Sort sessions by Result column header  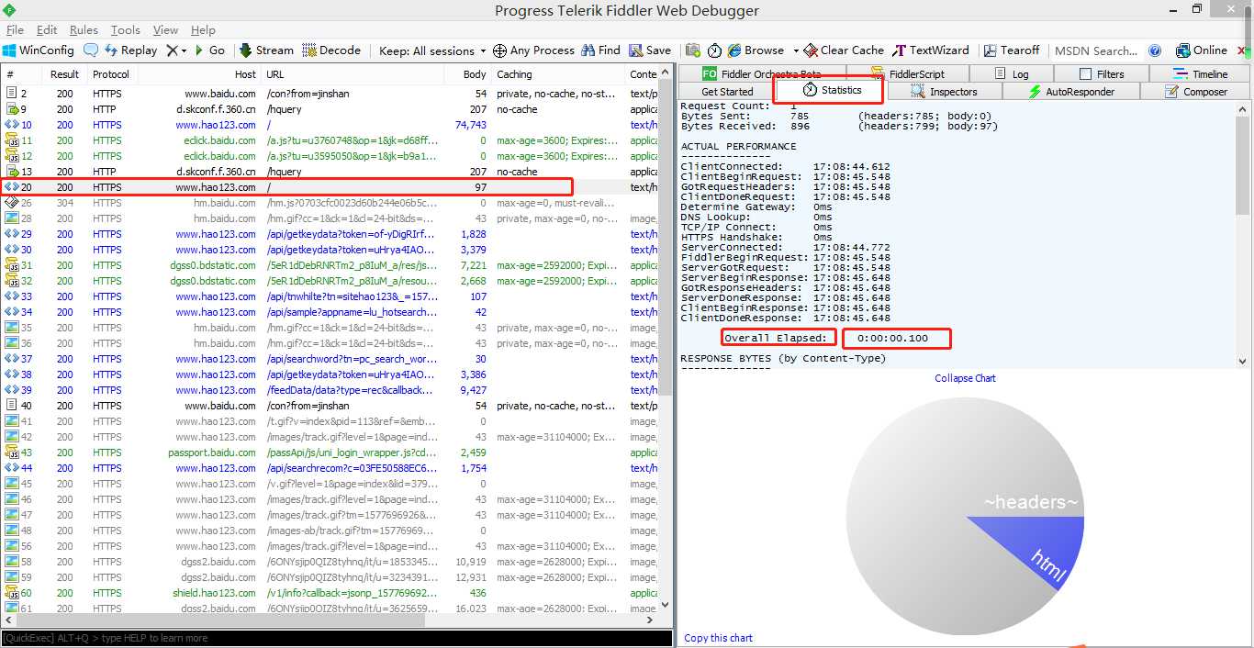64,74
